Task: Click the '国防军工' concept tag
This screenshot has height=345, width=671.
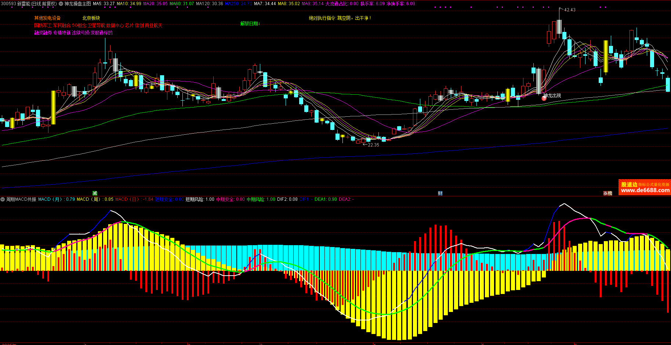Action: coord(43,25)
